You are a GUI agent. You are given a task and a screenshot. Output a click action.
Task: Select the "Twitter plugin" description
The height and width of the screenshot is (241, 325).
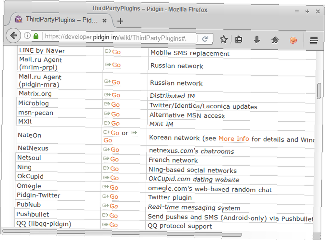point(170,197)
